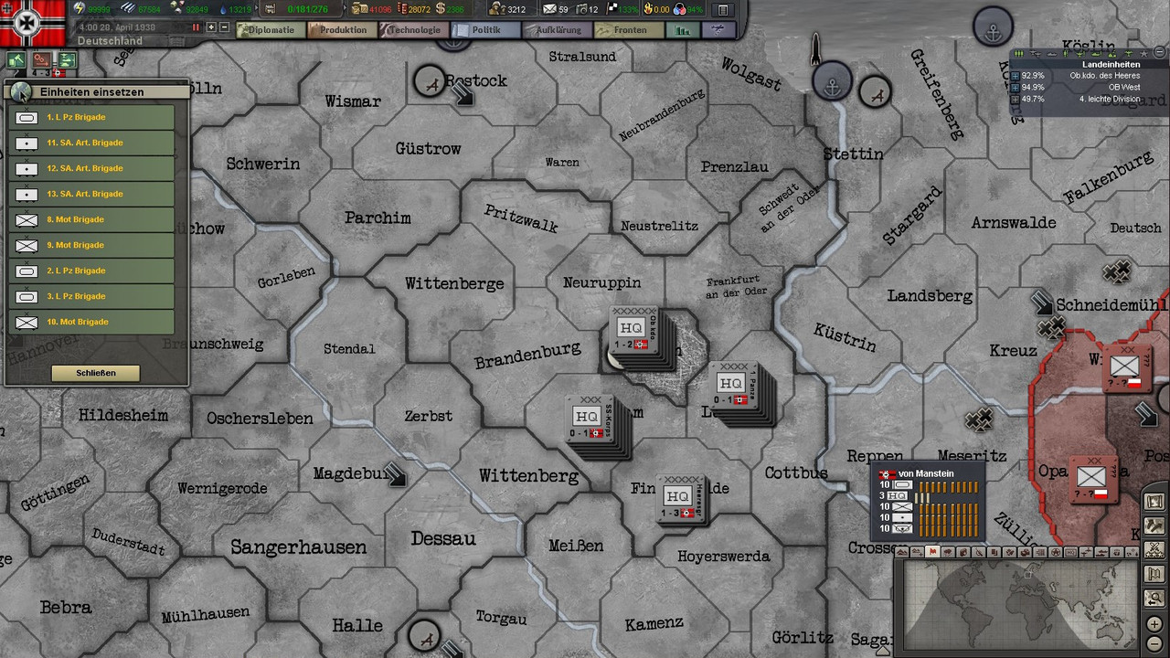Zoom out the map with minus button
1170x658 pixels.
[x=1154, y=644]
